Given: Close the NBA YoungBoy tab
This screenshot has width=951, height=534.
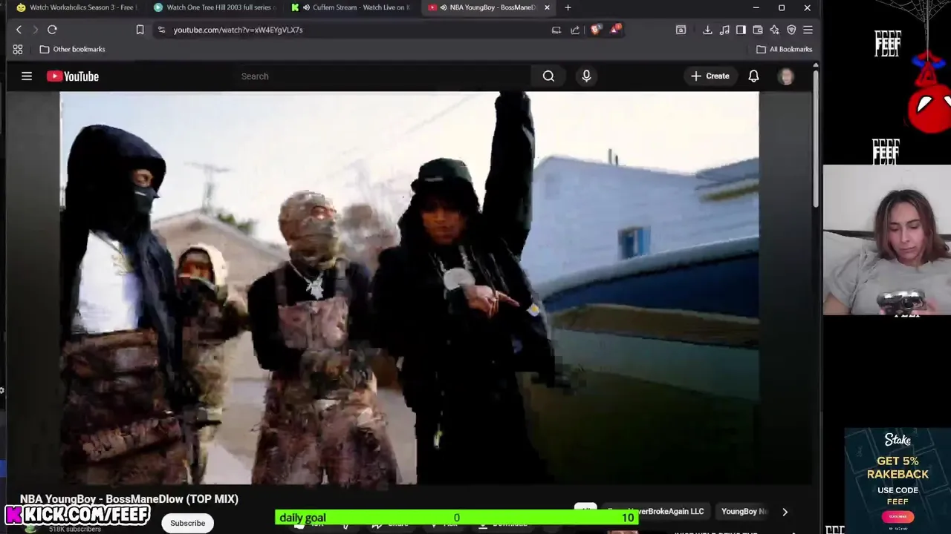Looking at the screenshot, I should pyautogui.click(x=548, y=7).
